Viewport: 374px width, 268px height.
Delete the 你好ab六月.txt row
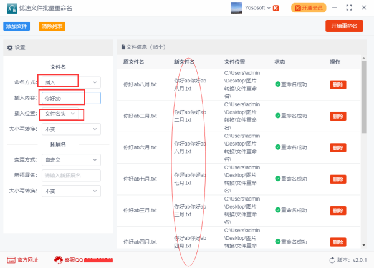click(x=337, y=147)
